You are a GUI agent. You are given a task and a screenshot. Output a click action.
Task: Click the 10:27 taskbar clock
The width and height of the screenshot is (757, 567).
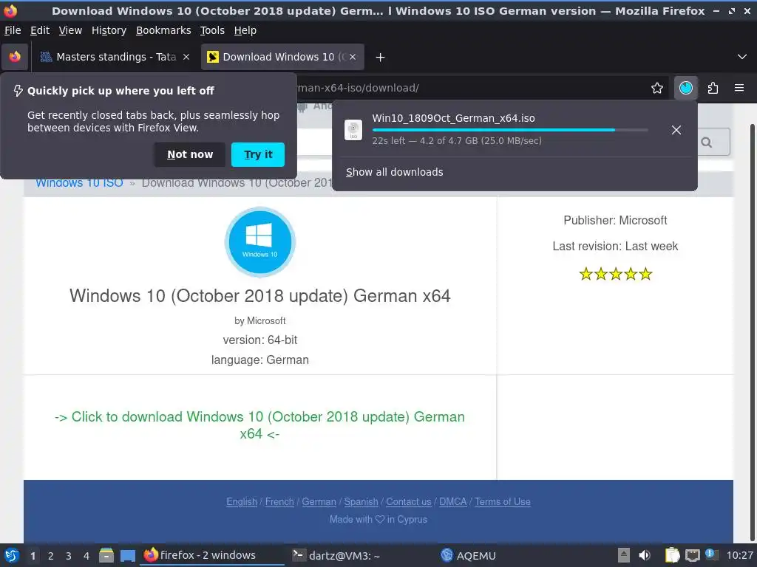pyautogui.click(x=739, y=555)
